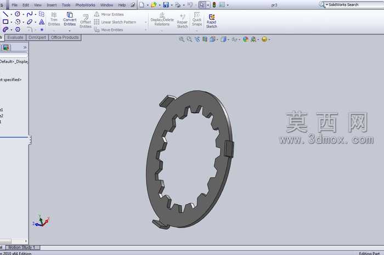The width and height of the screenshot is (384, 255).
Task: Open the PhotoWorks menu
Action: click(85, 5)
